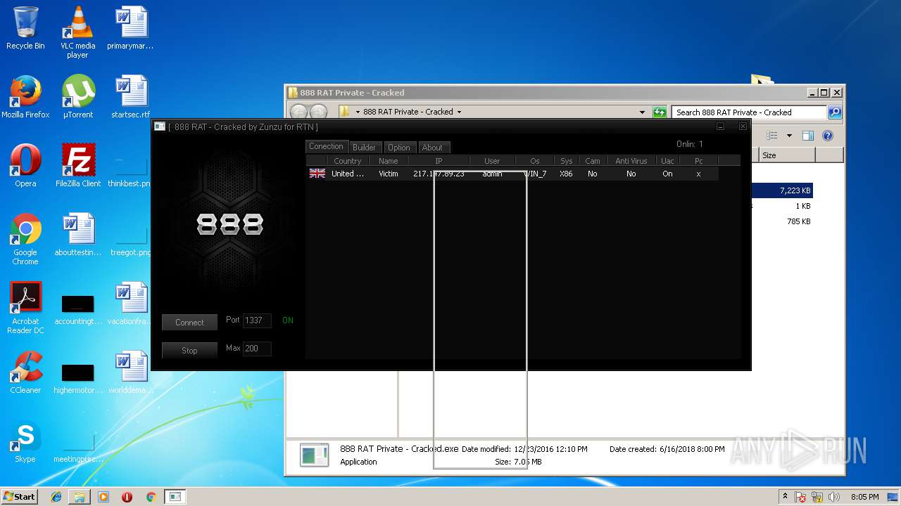Viewport: 901px width, 506px height.
Task: Click the Chrome icon in the taskbar
Action: [x=150, y=497]
